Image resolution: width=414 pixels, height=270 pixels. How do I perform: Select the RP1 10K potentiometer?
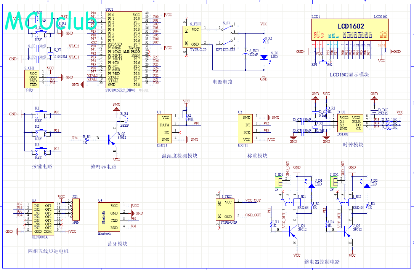[x=323, y=63]
